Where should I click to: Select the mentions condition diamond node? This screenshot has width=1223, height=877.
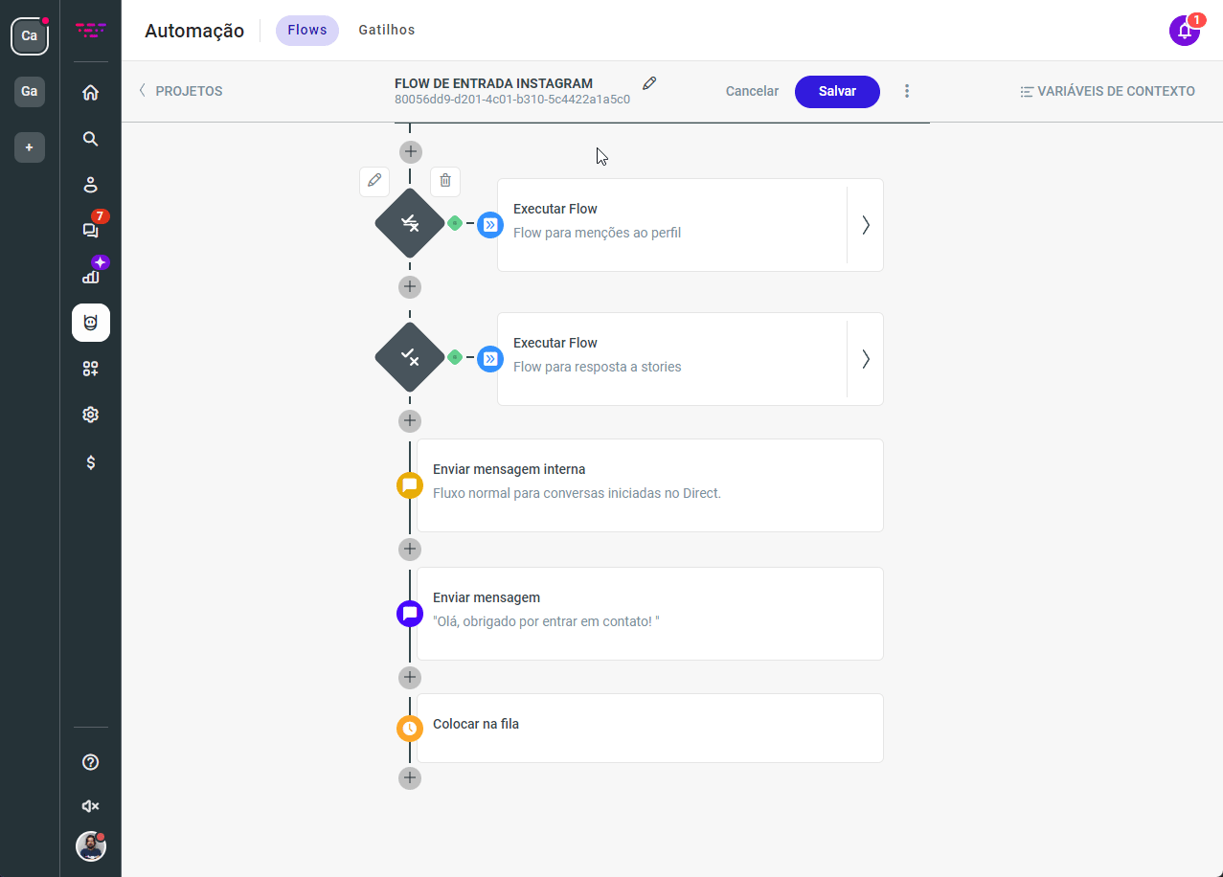[410, 223]
